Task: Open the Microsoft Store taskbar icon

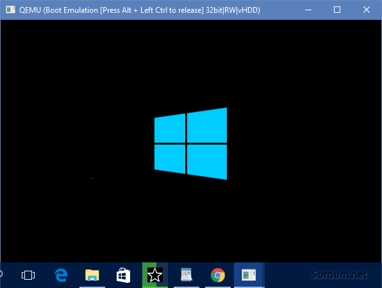Action: (x=123, y=275)
